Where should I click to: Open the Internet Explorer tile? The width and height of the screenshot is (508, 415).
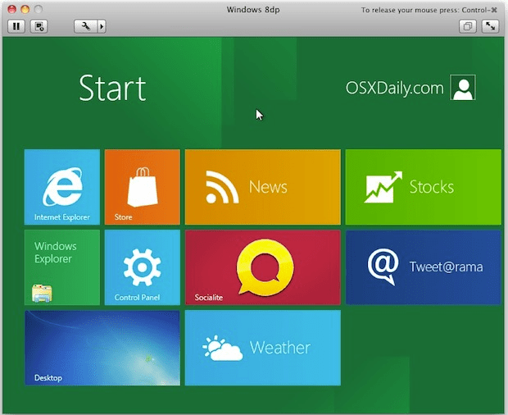coord(62,187)
